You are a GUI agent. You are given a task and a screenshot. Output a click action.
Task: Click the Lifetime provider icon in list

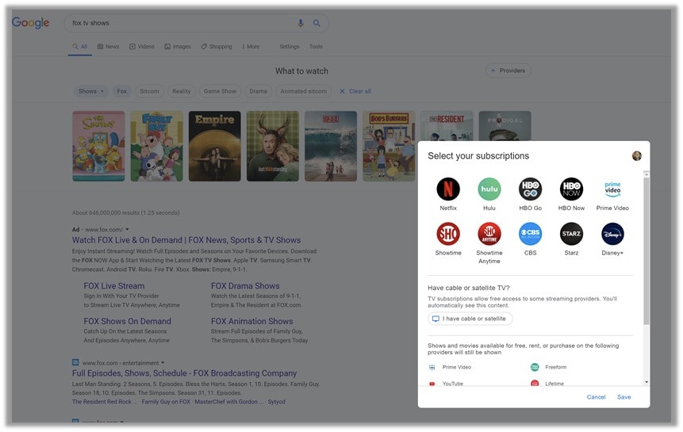(x=535, y=384)
